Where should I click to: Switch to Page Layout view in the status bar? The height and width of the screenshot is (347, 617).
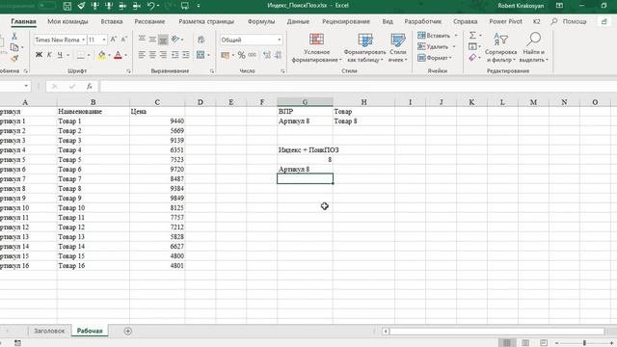click(x=524, y=343)
